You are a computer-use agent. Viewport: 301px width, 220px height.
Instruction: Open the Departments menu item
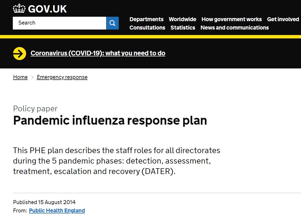[146, 19]
